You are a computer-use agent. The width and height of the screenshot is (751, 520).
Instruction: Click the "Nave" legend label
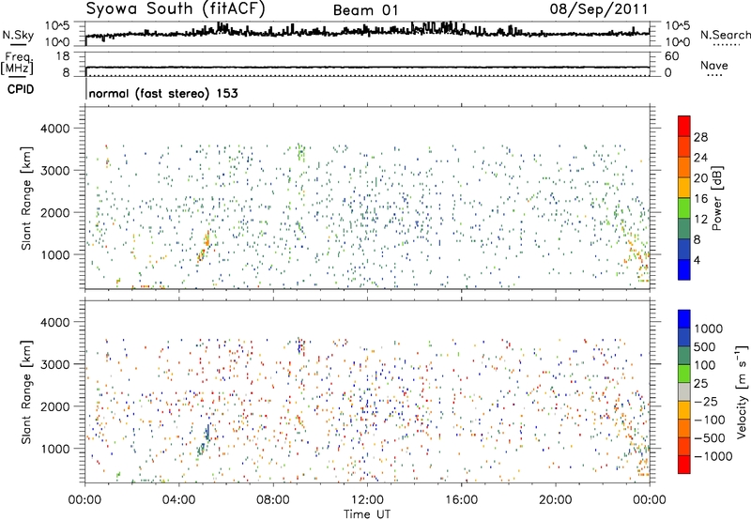tap(714, 65)
